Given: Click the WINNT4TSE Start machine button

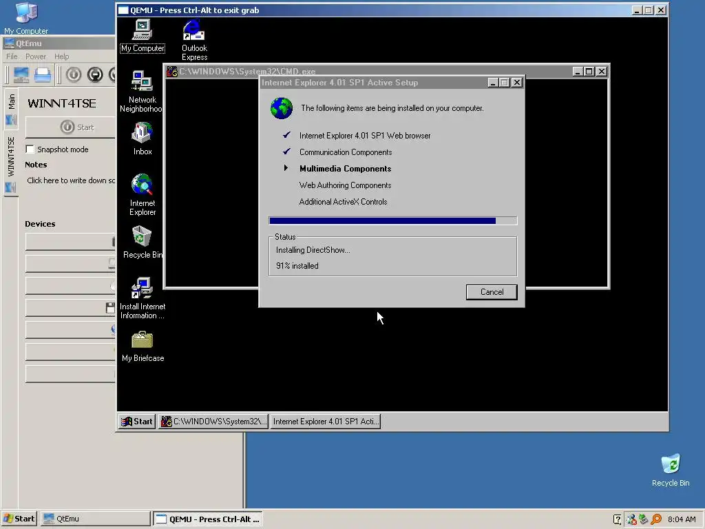Looking at the screenshot, I should tap(71, 127).
